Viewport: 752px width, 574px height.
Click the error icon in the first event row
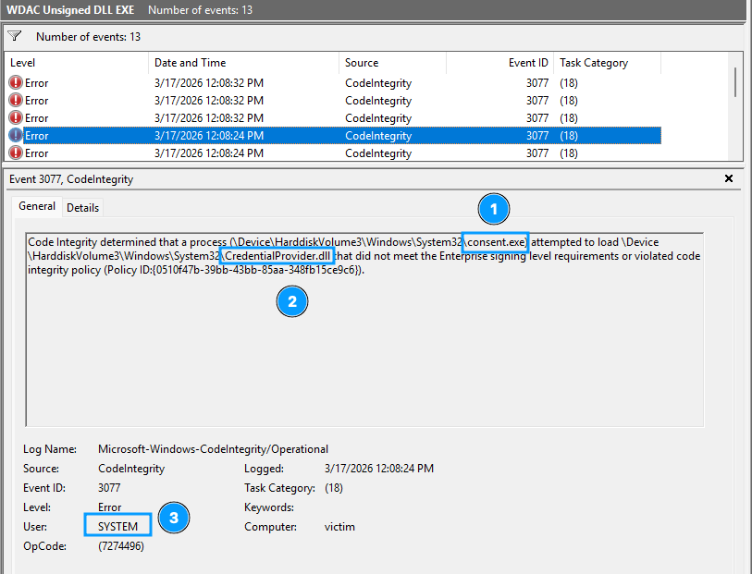tap(16, 83)
